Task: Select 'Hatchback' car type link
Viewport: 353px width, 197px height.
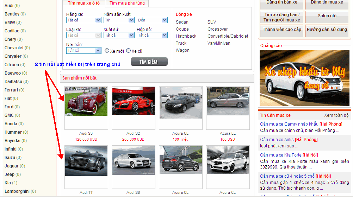Action: pos(186,36)
